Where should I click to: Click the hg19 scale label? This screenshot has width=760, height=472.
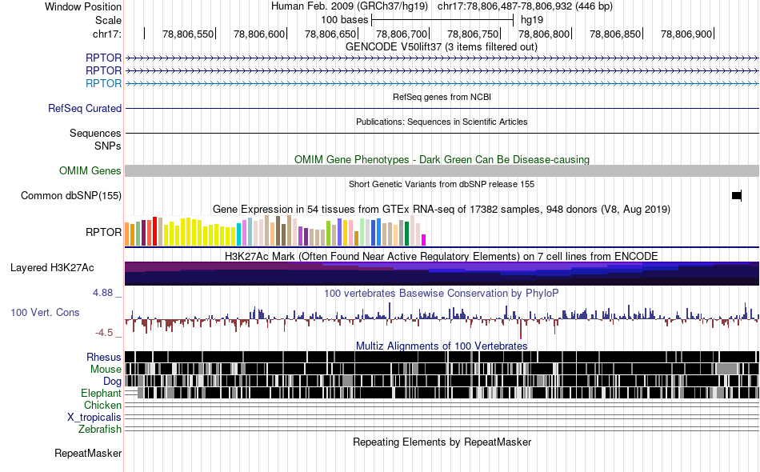[x=532, y=20]
